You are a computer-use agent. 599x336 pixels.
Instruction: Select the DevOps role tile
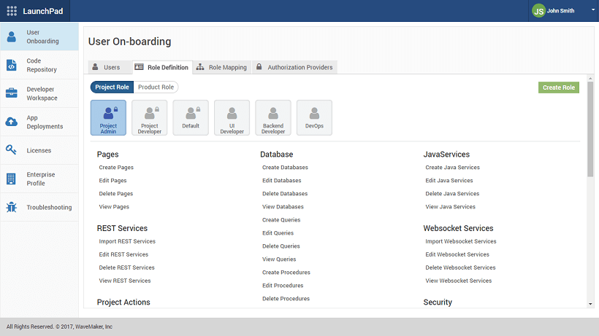314,118
